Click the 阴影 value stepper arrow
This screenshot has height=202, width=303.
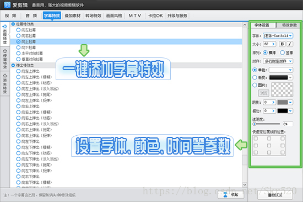click(x=273, y=102)
